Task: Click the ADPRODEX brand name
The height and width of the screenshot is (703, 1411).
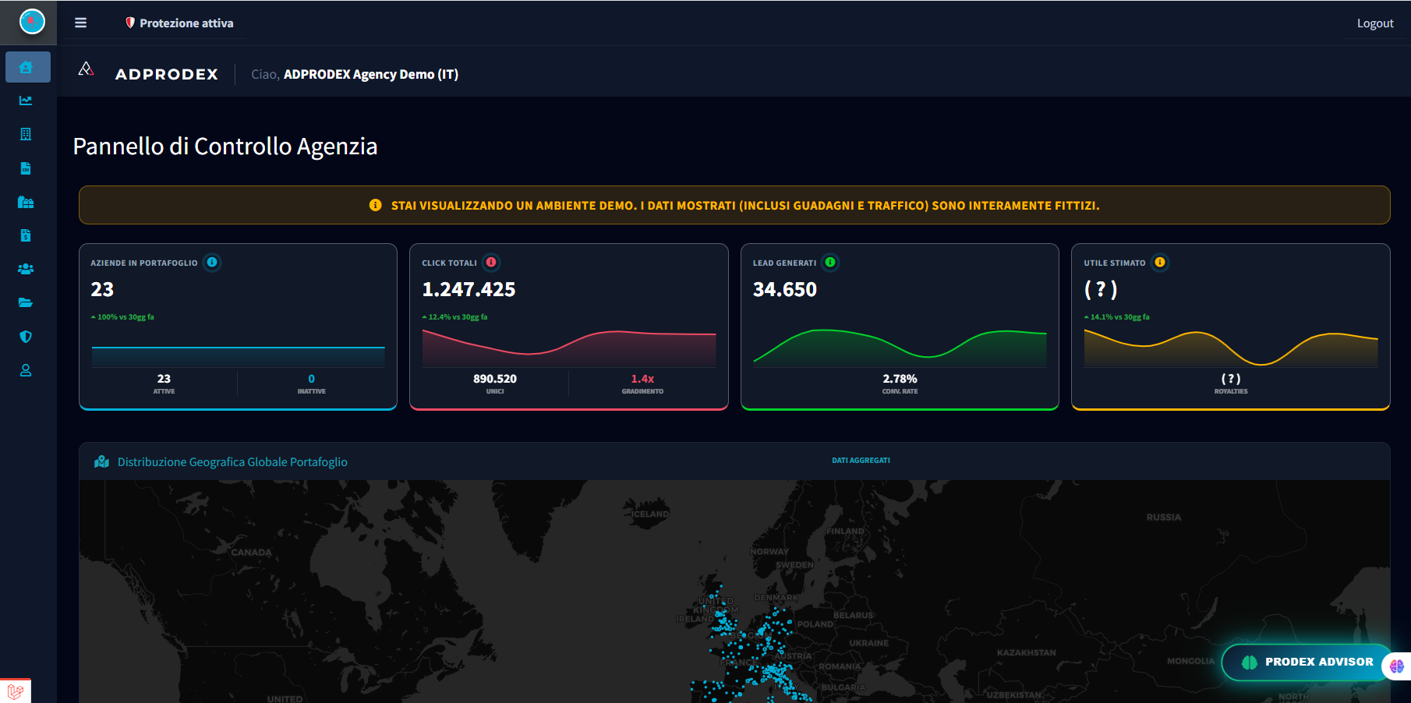Action: coord(167,74)
